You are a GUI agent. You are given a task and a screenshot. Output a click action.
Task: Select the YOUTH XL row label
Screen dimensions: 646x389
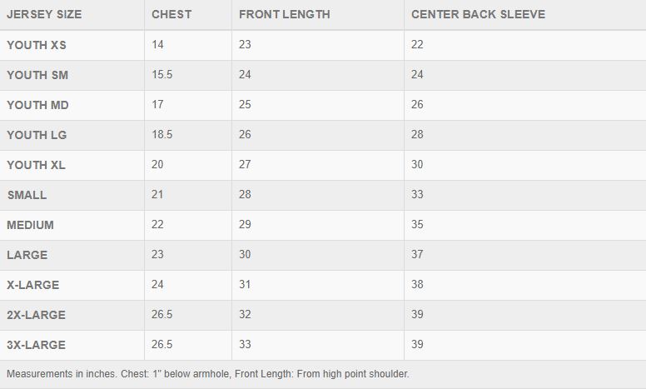tap(36, 165)
